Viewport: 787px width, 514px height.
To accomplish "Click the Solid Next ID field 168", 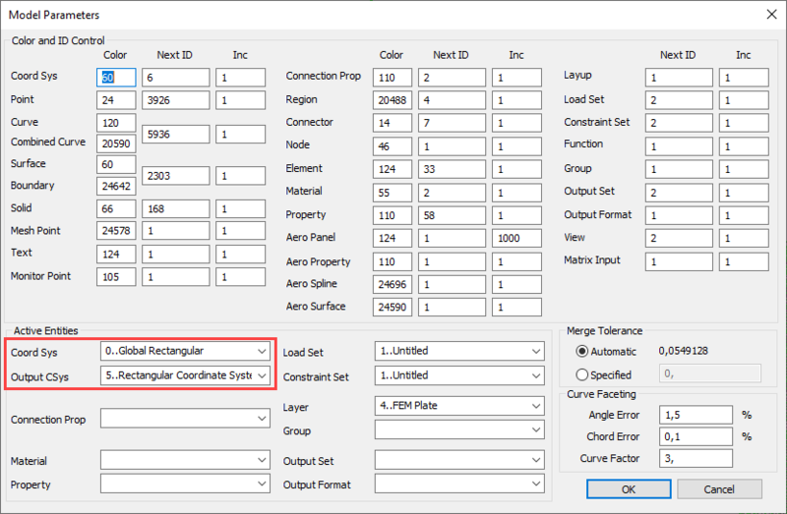I will pos(176,208).
